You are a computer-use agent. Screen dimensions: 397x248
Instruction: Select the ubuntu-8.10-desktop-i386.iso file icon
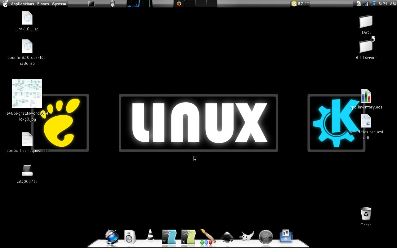(x=27, y=46)
